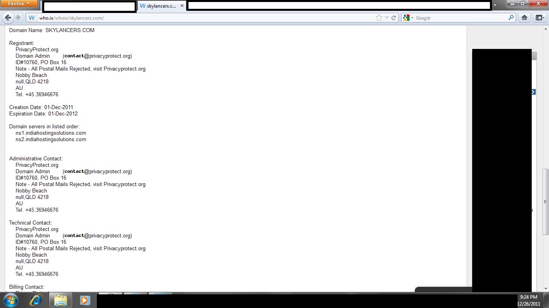Image resolution: width=549 pixels, height=308 pixels.
Task: Go forward to the next page
Action: [x=18, y=18]
